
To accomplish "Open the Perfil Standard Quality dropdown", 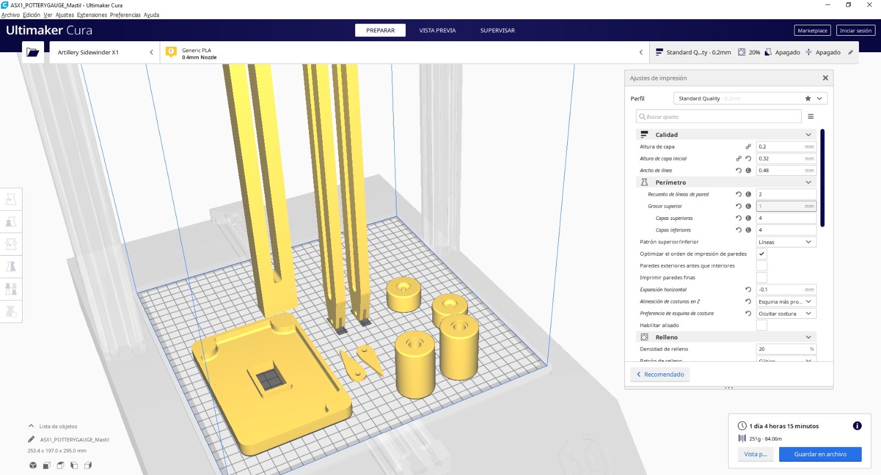I will coord(751,98).
